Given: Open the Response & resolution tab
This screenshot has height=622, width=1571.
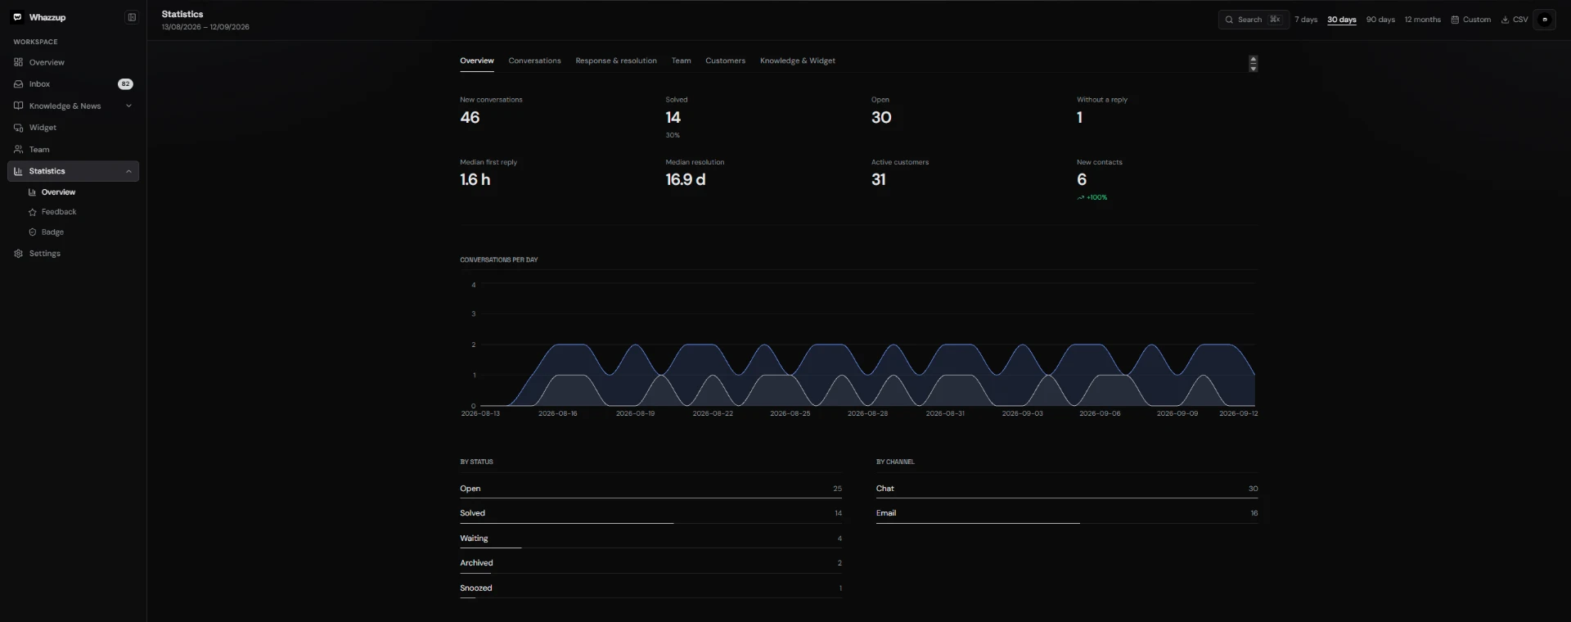Looking at the screenshot, I should tap(616, 61).
